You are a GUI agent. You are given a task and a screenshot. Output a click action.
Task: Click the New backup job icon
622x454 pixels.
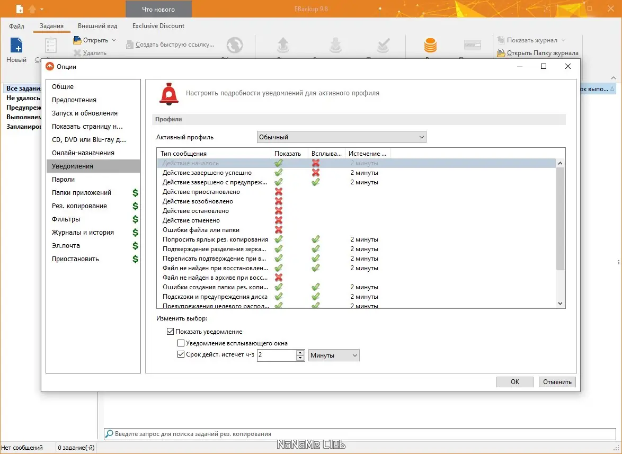pyautogui.click(x=16, y=45)
